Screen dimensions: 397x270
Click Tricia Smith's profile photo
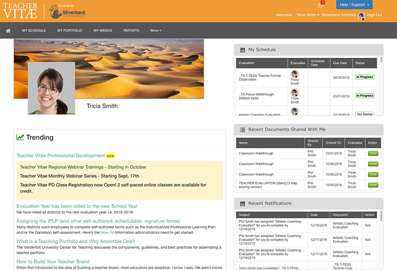51,88
